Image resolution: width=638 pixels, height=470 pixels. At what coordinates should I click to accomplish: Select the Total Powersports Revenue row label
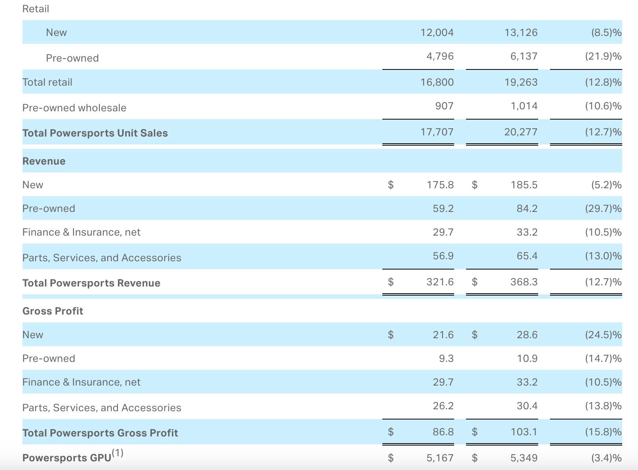pos(91,283)
